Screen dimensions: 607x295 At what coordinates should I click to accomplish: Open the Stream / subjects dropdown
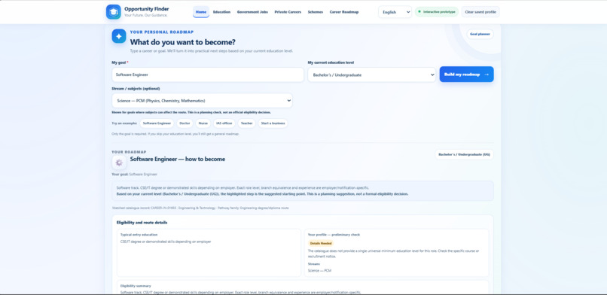coord(202,101)
